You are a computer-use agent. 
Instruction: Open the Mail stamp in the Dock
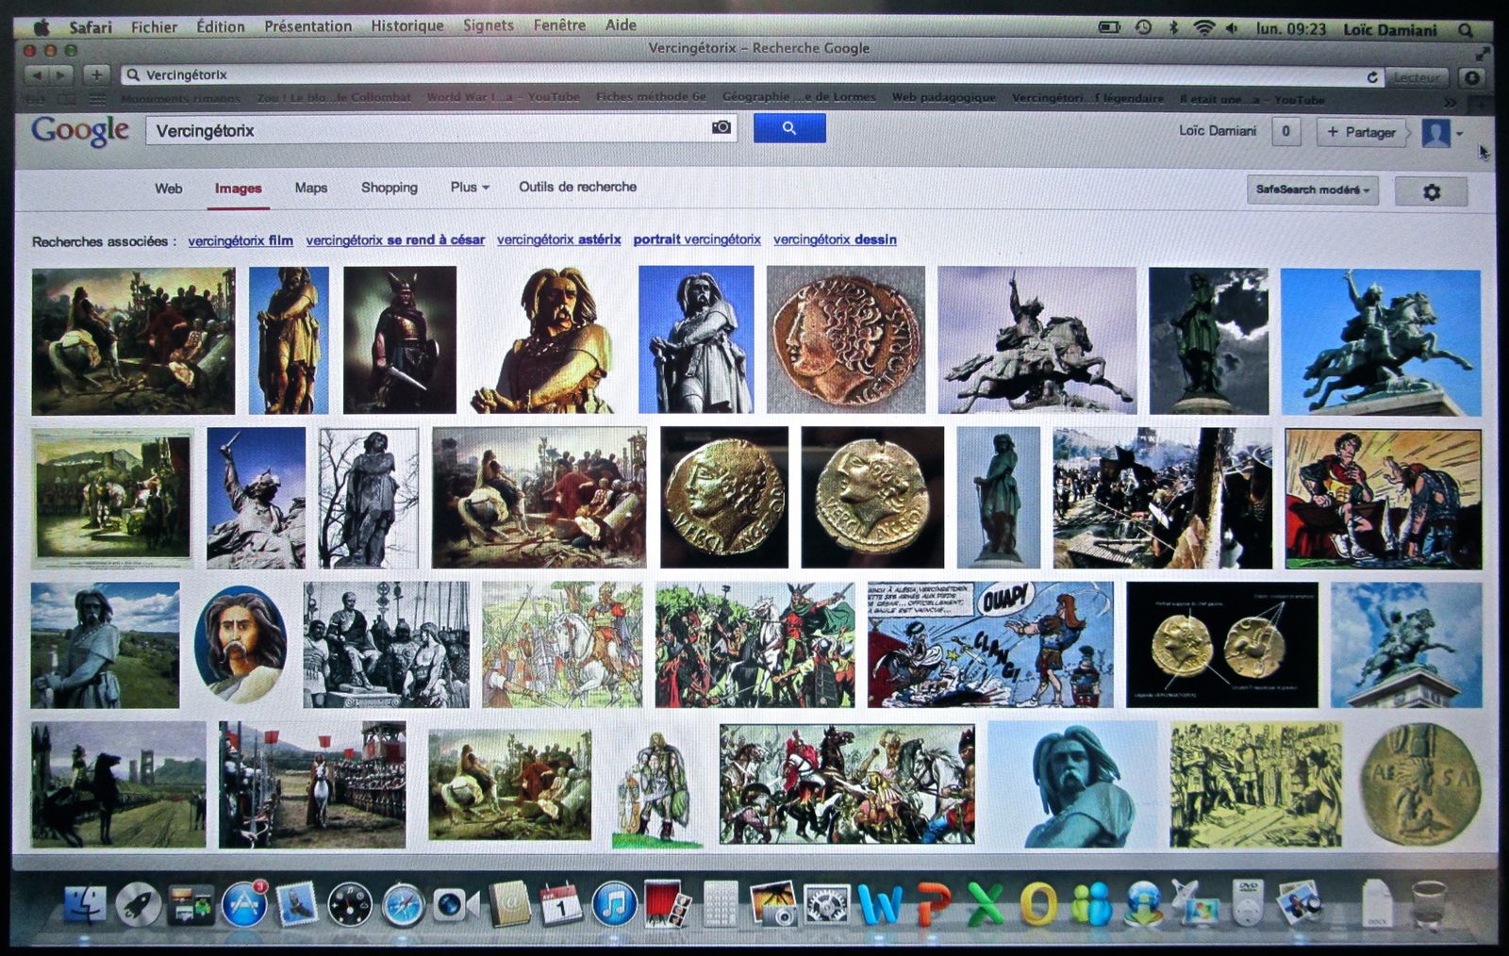pos(297,905)
